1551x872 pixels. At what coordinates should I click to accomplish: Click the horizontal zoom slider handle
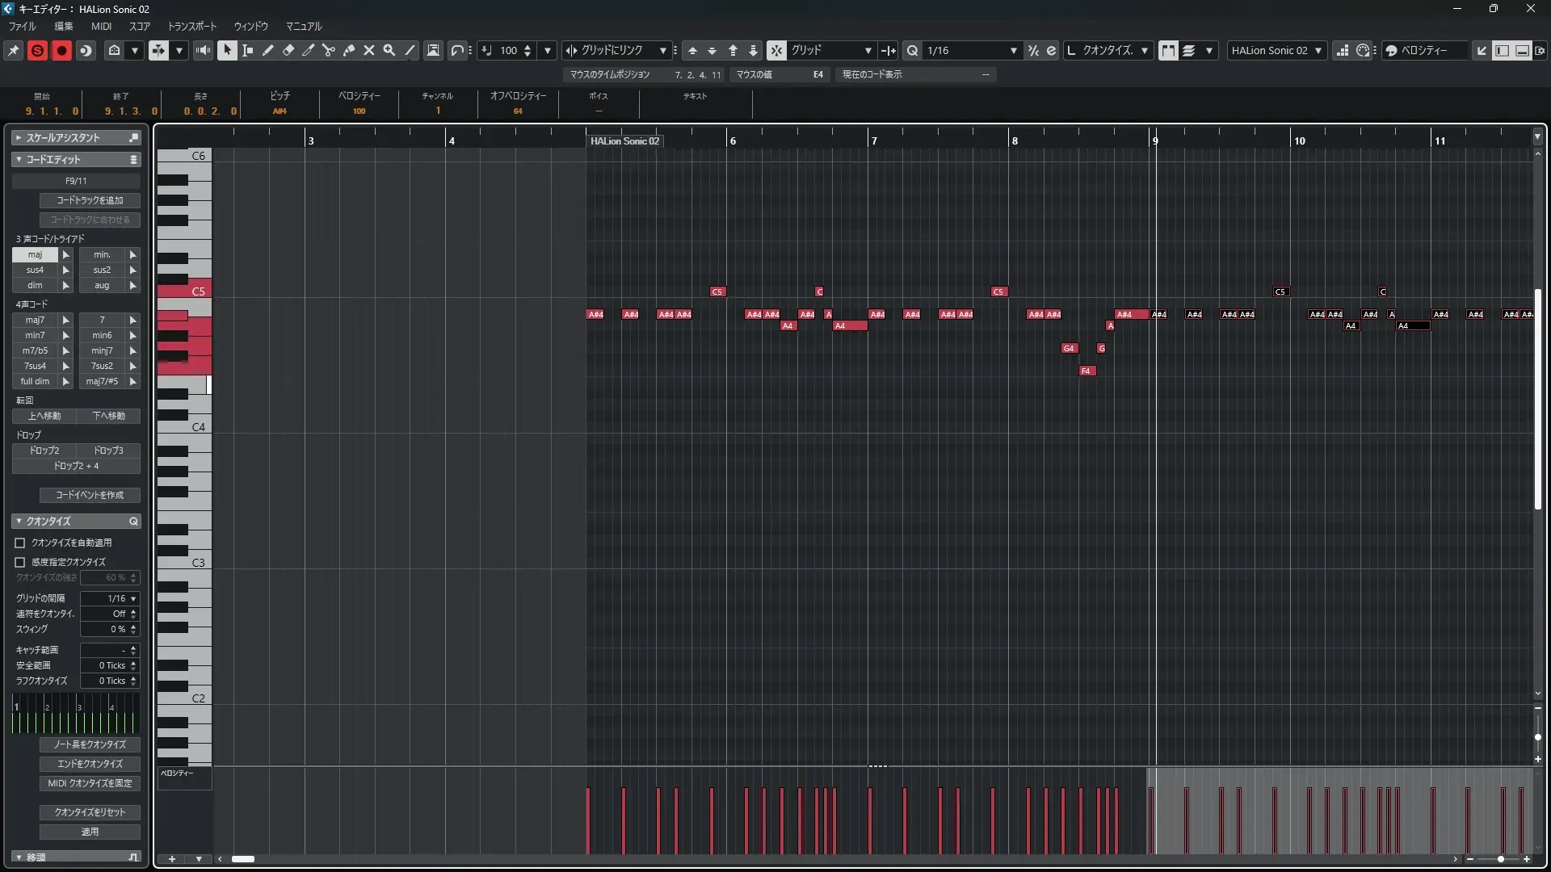click(x=1500, y=859)
